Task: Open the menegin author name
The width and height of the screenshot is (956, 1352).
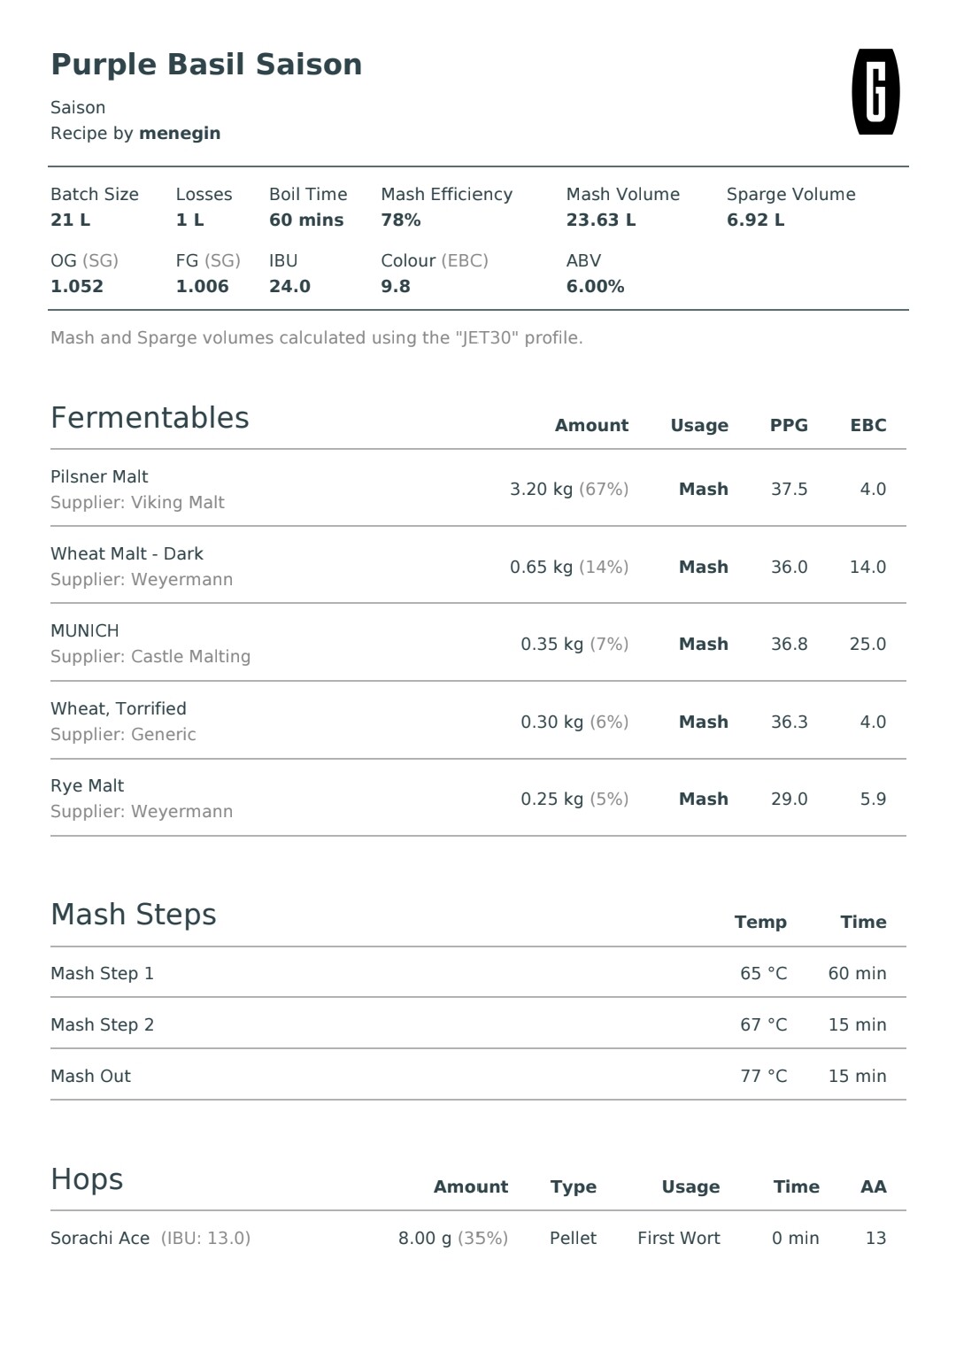Action: (x=180, y=134)
